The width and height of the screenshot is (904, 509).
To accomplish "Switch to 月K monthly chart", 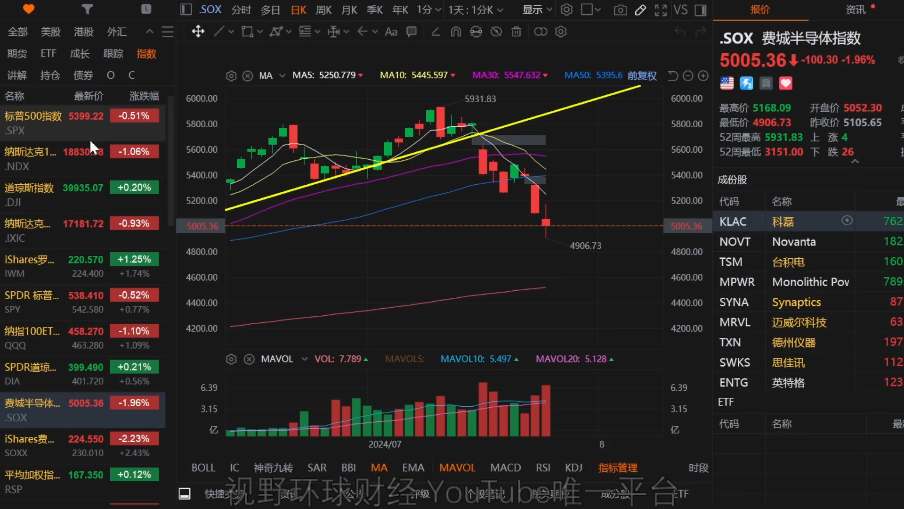I will [349, 10].
